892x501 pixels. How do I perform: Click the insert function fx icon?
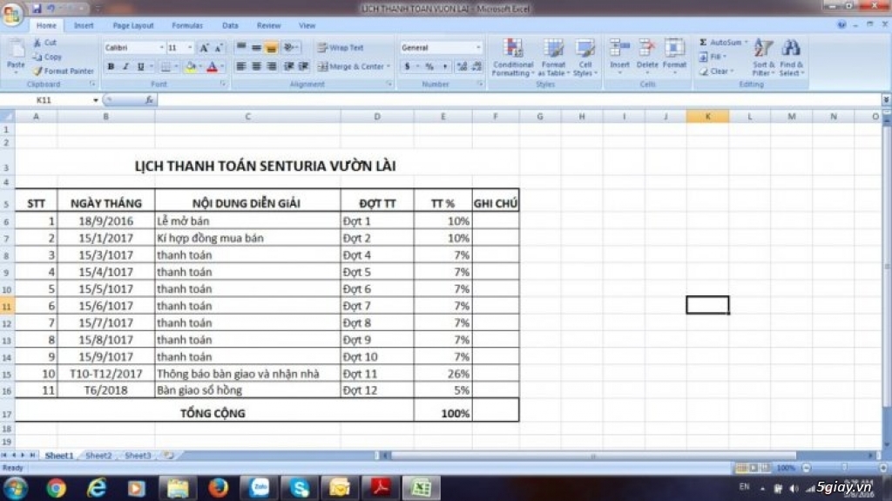click(149, 99)
